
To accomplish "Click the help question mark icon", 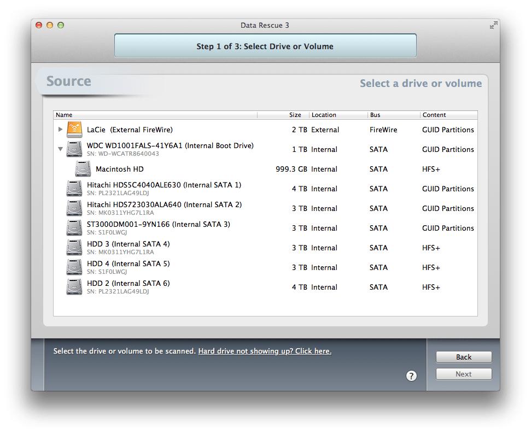I will pyautogui.click(x=412, y=376).
